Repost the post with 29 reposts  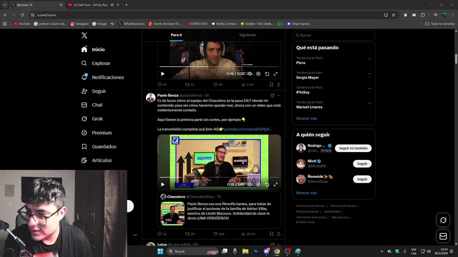[190, 234]
